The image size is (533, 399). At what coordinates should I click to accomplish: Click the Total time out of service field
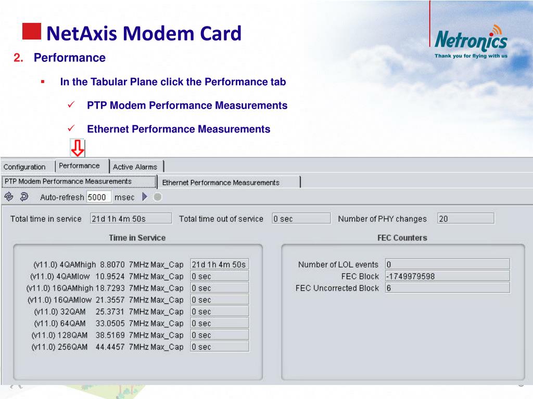coord(301,219)
